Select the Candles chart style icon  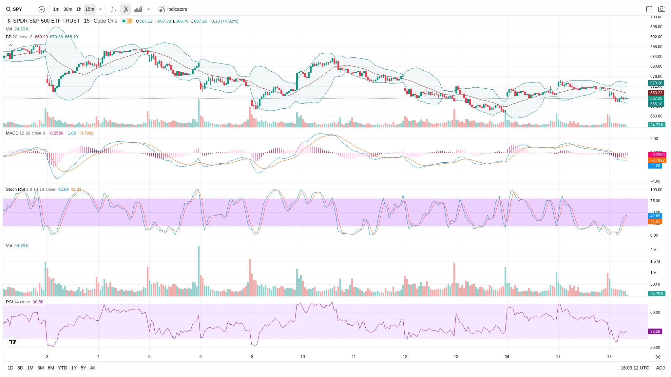126,9
